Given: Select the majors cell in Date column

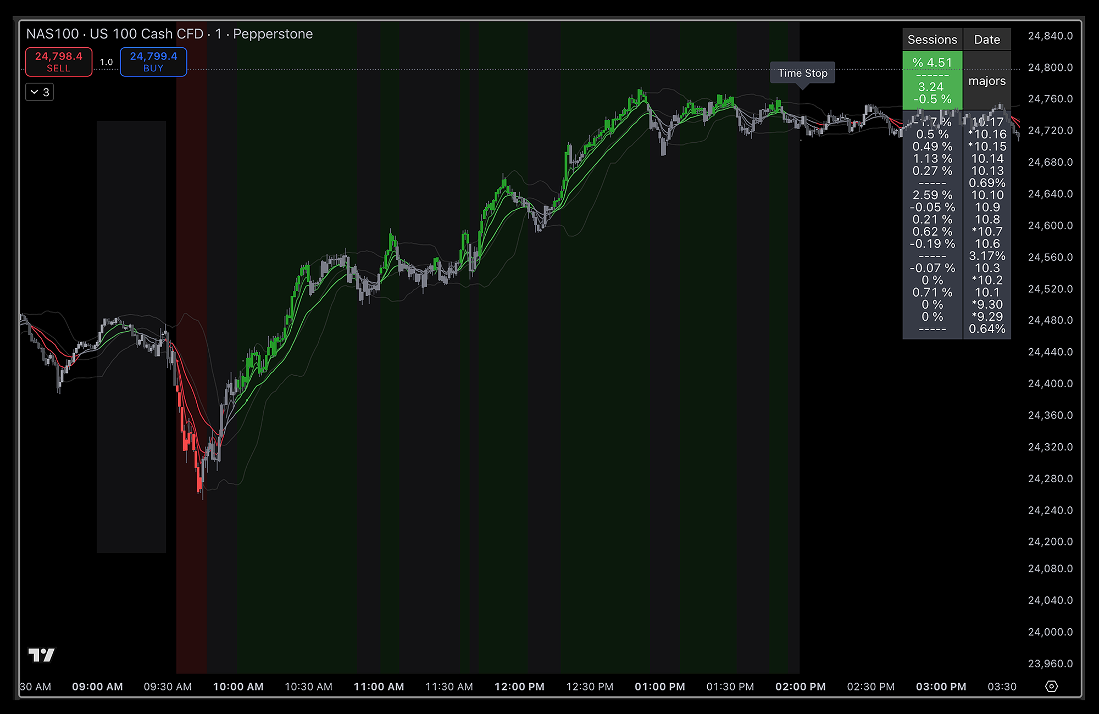Looking at the screenshot, I should tap(987, 81).
